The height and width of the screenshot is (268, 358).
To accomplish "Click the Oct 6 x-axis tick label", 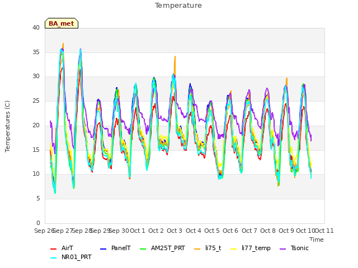I will tap(230, 231).
